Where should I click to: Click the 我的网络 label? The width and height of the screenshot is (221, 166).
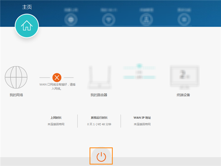point(16,95)
